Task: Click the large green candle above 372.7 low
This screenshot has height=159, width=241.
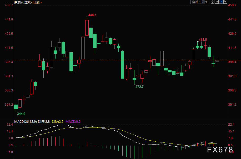Action: pyautogui.click(x=122, y=65)
